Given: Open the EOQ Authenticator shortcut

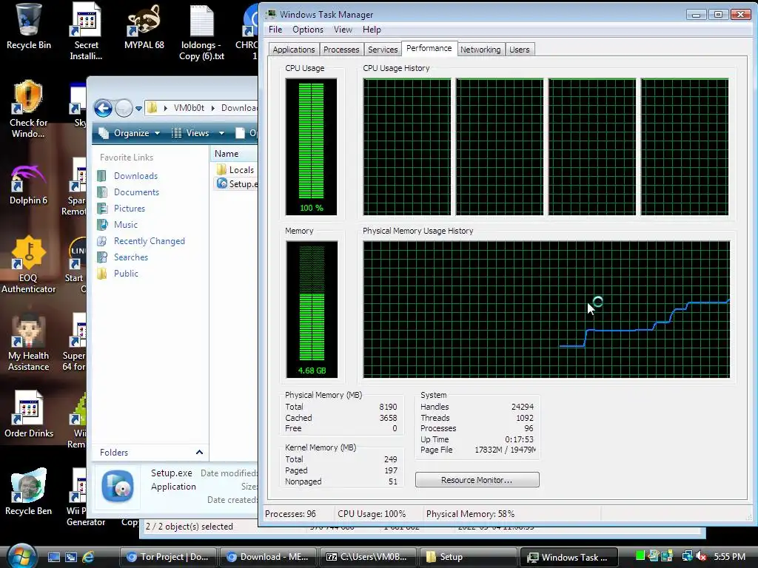Looking at the screenshot, I should pos(29,264).
